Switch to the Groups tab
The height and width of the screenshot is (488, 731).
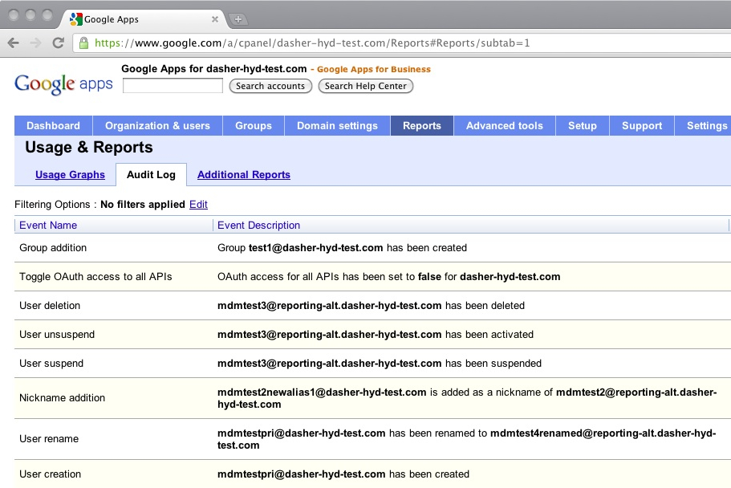point(253,125)
